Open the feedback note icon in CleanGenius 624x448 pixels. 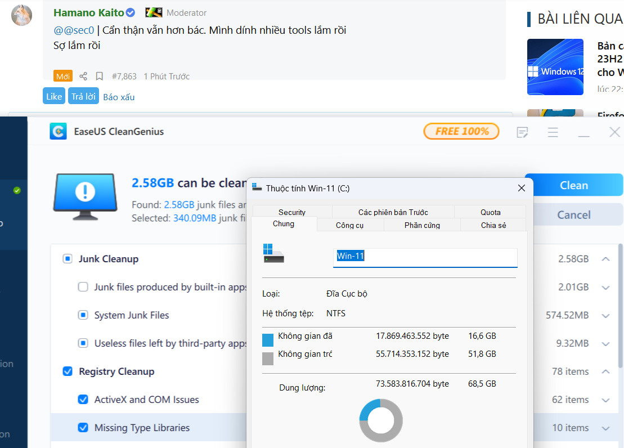[x=522, y=132]
